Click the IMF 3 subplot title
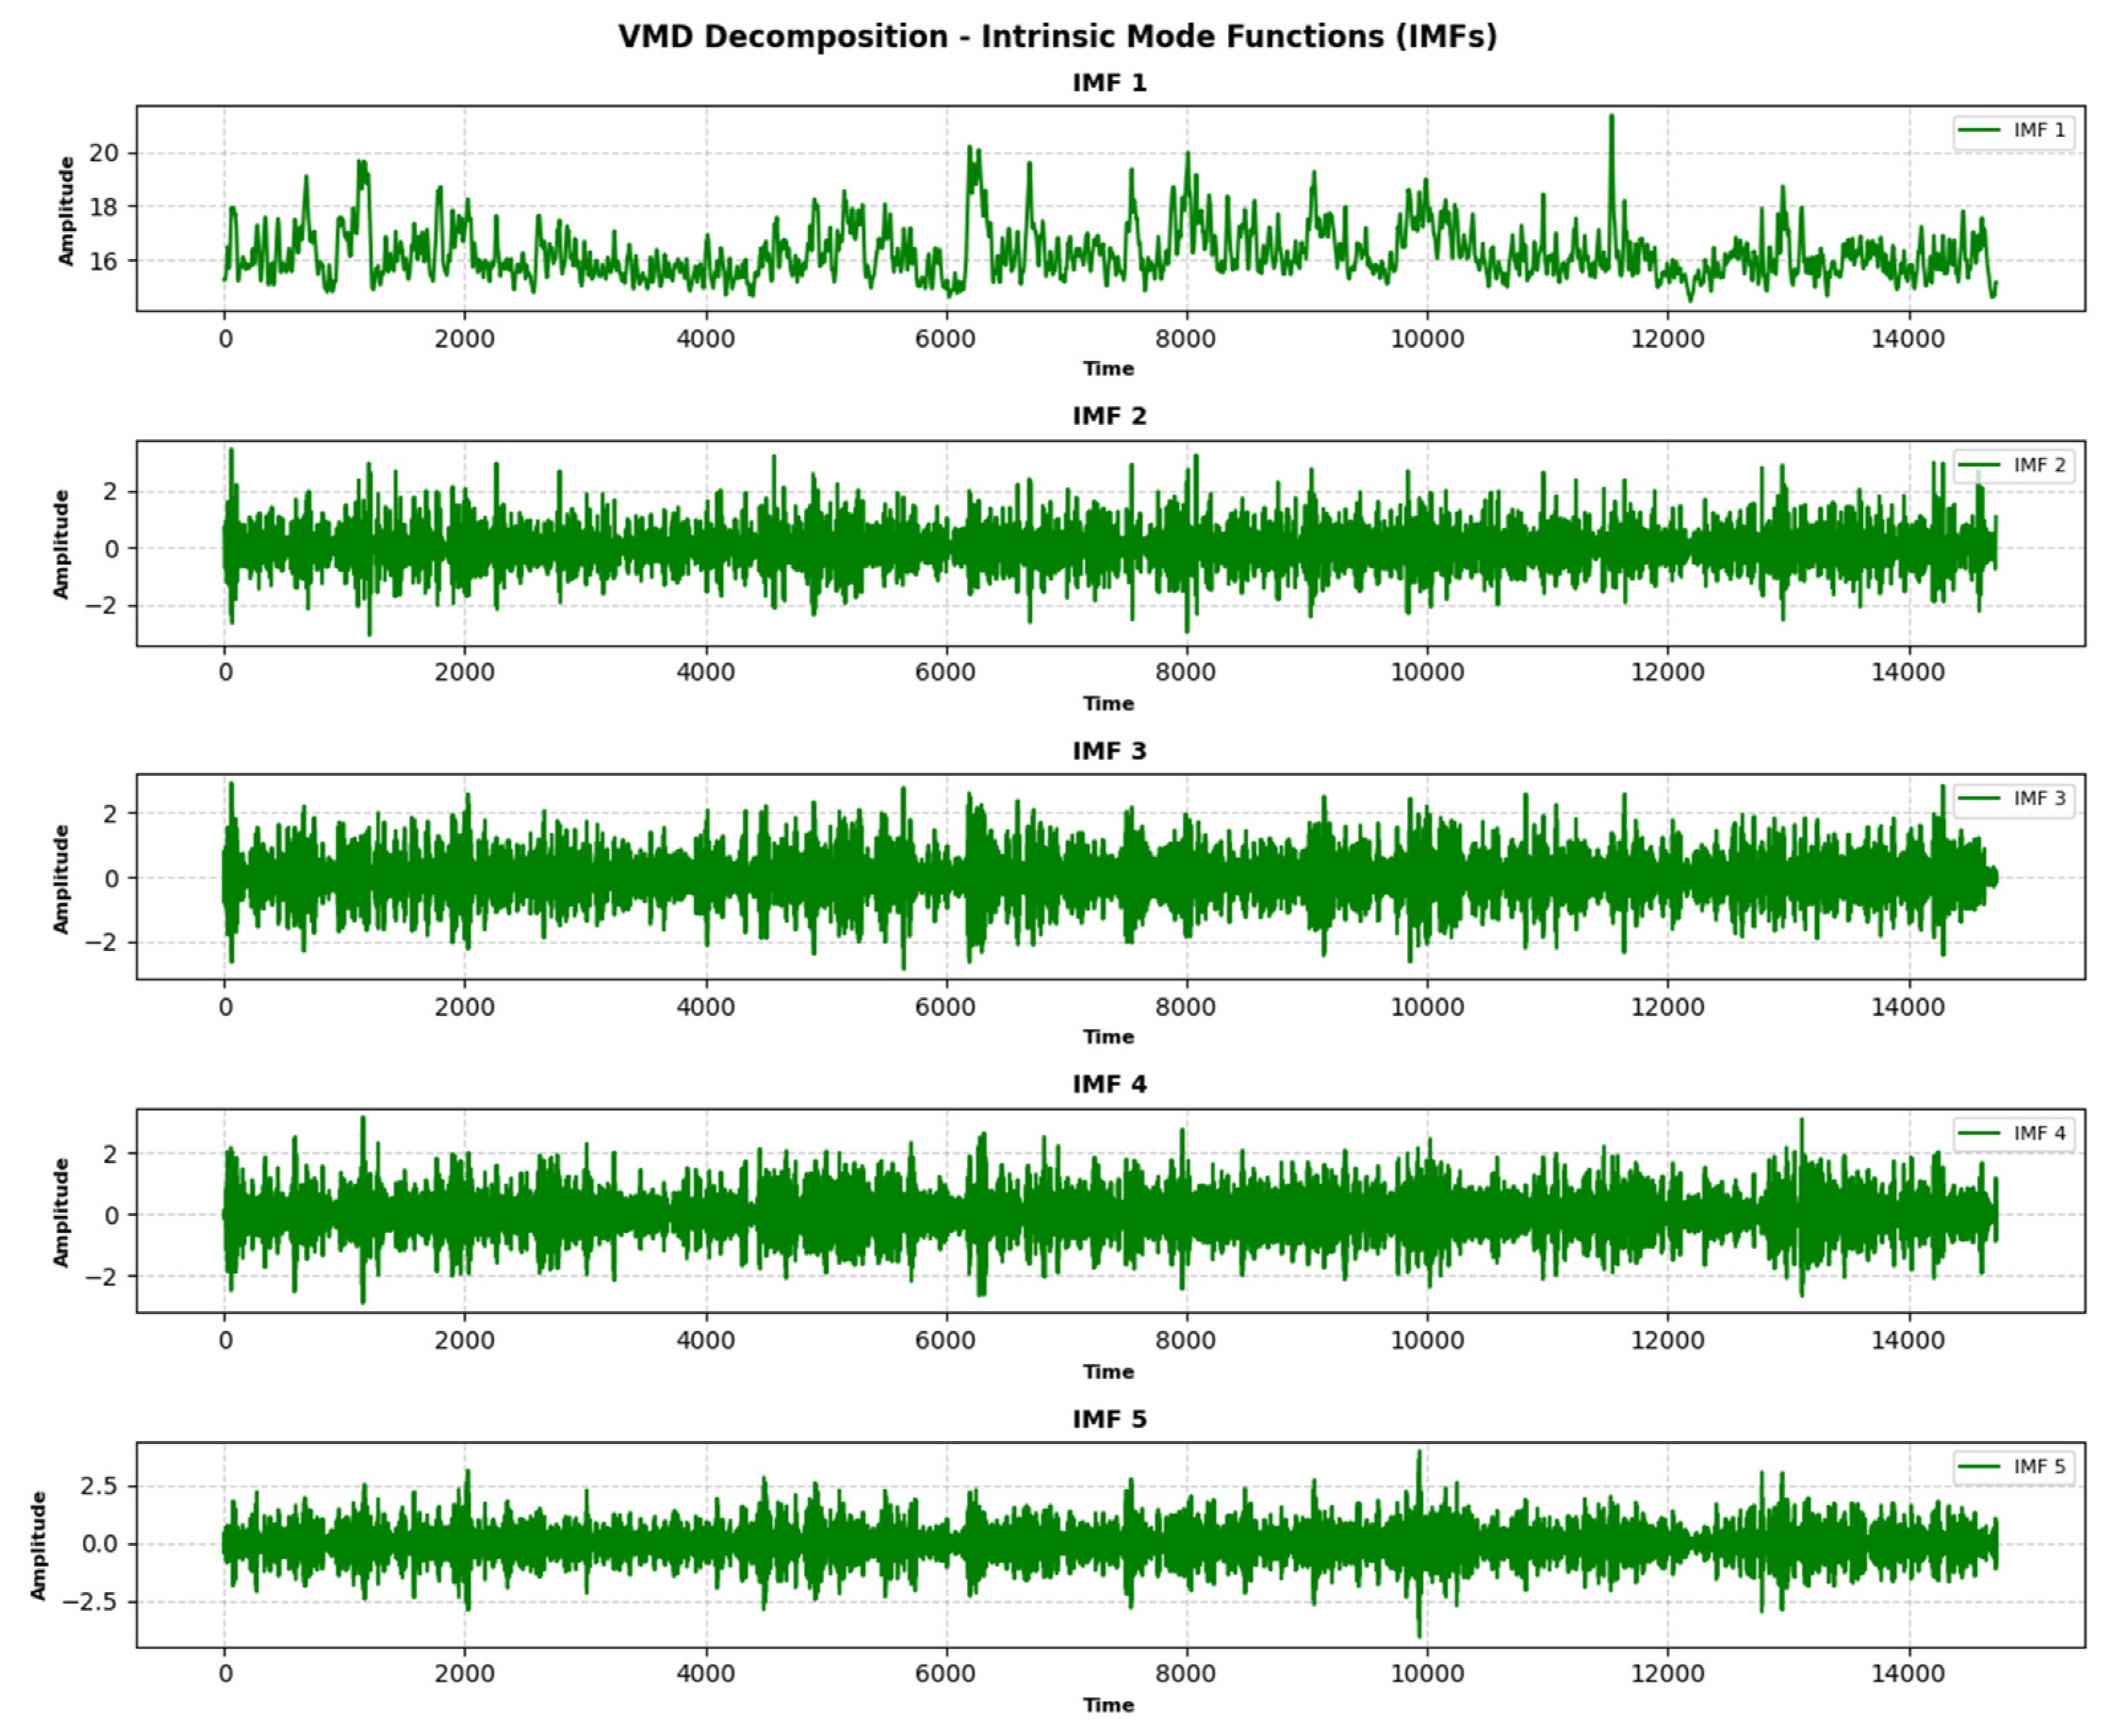 1109,751
